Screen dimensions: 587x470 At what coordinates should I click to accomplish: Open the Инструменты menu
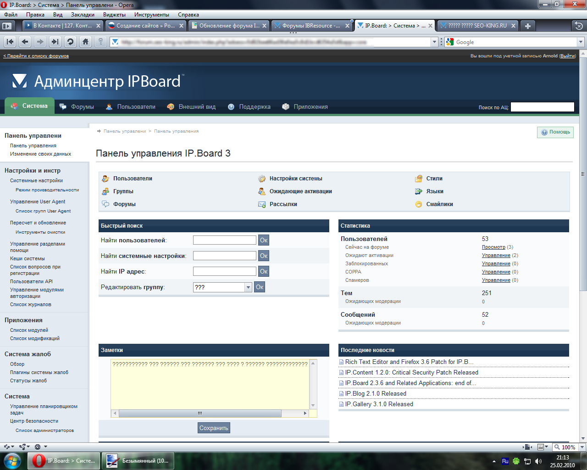[152, 15]
